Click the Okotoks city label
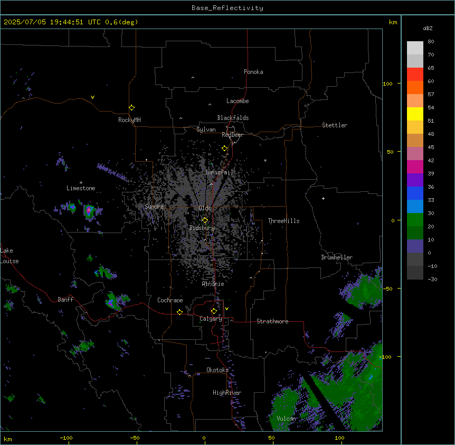 tap(217, 370)
